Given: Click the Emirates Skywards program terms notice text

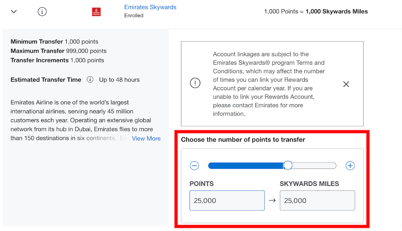Looking at the screenshot, I should (x=269, y=84).
